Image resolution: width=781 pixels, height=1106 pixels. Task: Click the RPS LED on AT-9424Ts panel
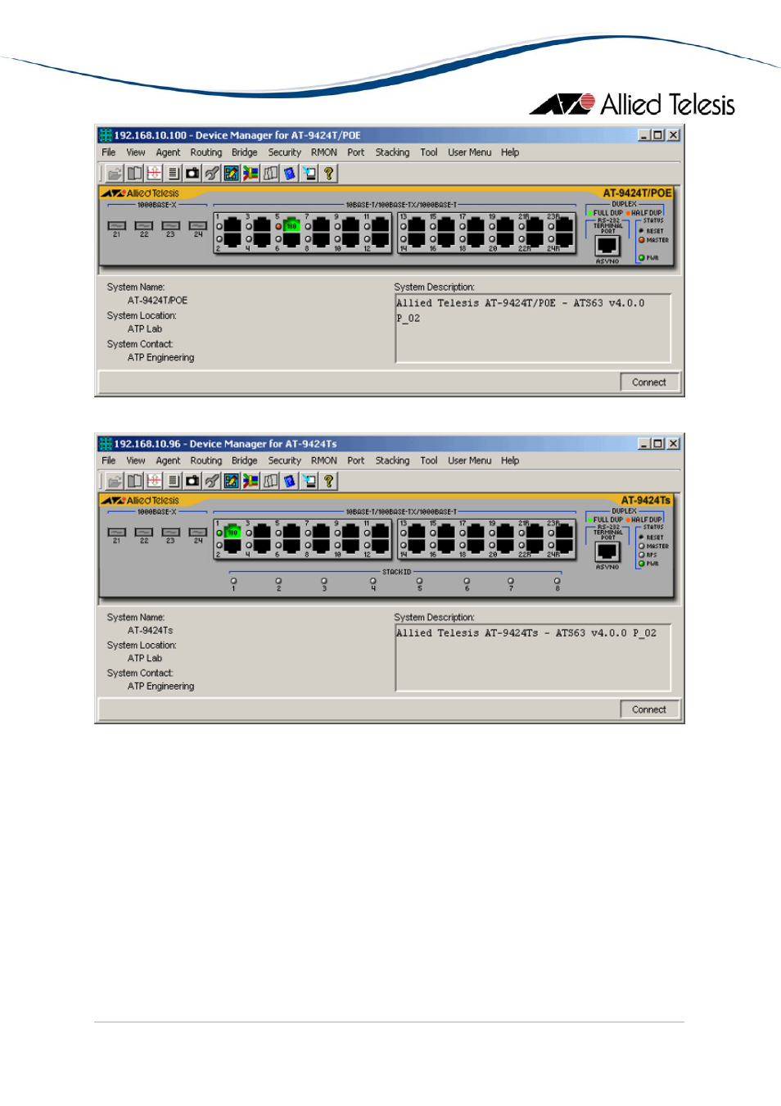(x=642, y=555)
